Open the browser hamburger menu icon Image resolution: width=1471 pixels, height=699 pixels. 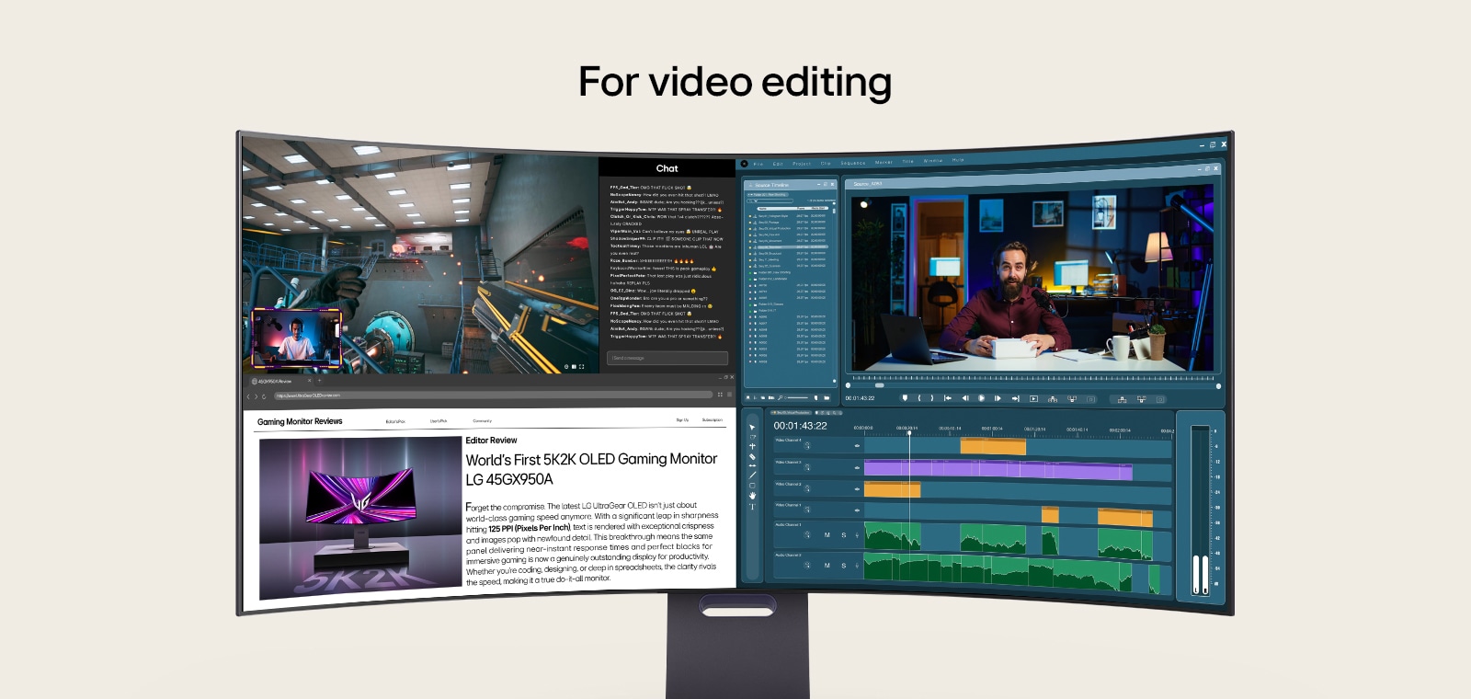coord(729,395)
